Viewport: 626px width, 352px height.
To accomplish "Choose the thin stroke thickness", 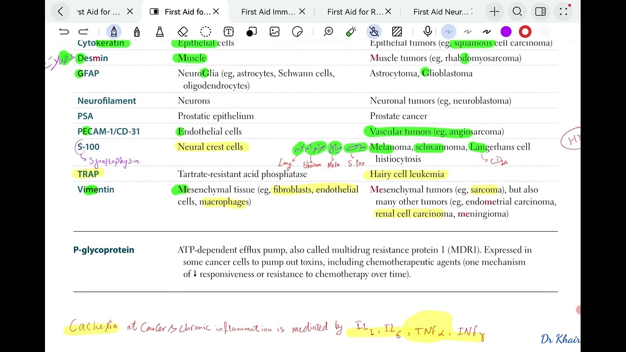I will tap(448, 32).
